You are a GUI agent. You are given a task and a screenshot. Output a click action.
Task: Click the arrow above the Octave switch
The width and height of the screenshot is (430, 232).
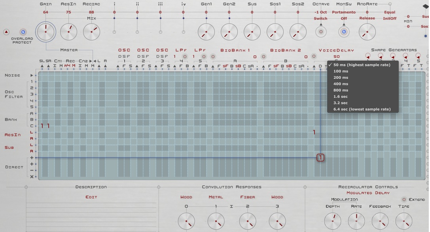coord(321,25)
